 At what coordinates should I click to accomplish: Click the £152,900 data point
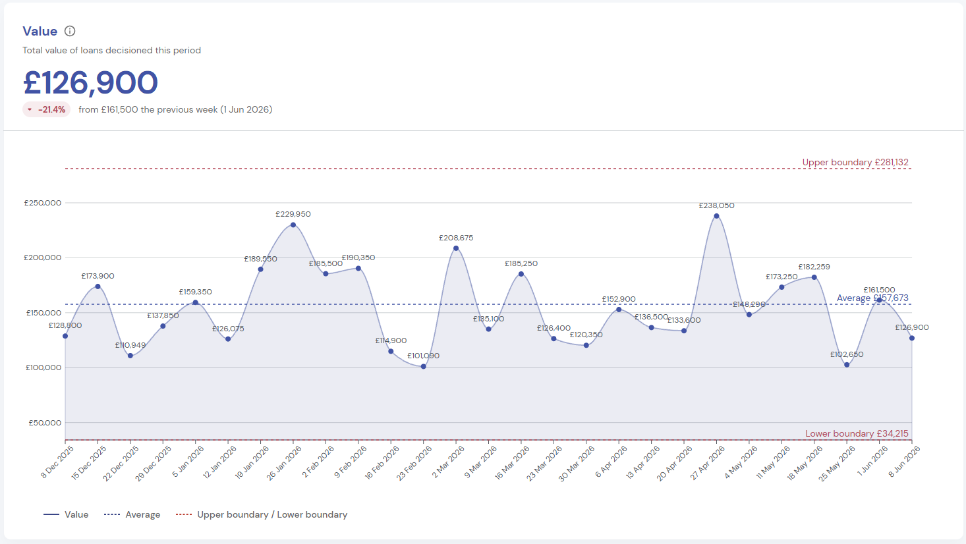(x=619, y=310)
